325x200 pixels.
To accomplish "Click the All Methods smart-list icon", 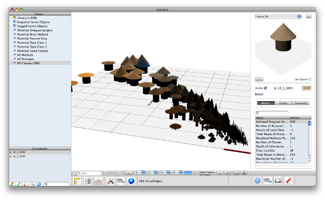I will tap(15, 55).
